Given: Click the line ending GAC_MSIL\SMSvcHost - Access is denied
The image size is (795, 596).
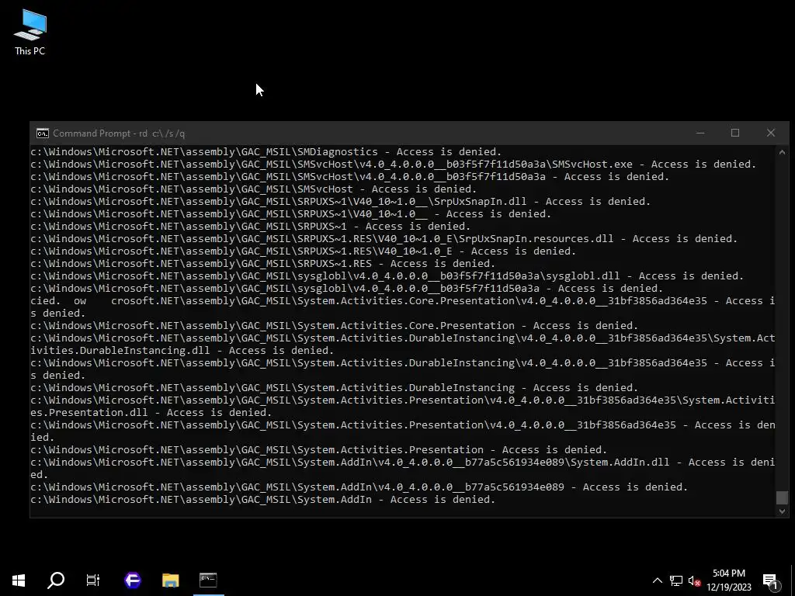Looking at the screenshot, I should (x=254, y=189).
